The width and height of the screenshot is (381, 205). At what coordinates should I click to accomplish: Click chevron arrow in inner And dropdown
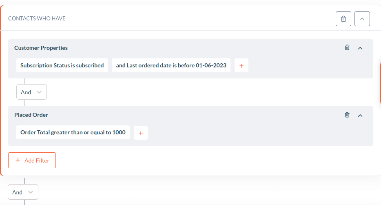(39, 92)
